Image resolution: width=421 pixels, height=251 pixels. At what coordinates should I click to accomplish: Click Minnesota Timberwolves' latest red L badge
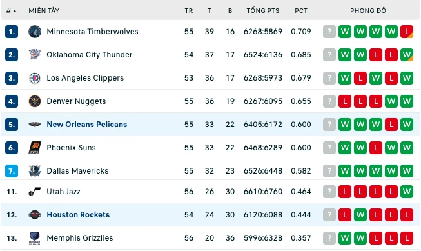pos(407,32)
